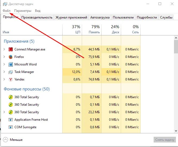The width and height of the screenshot is (178, 147).
Task: Open the Файл menu
Action: tap(7, 10)
